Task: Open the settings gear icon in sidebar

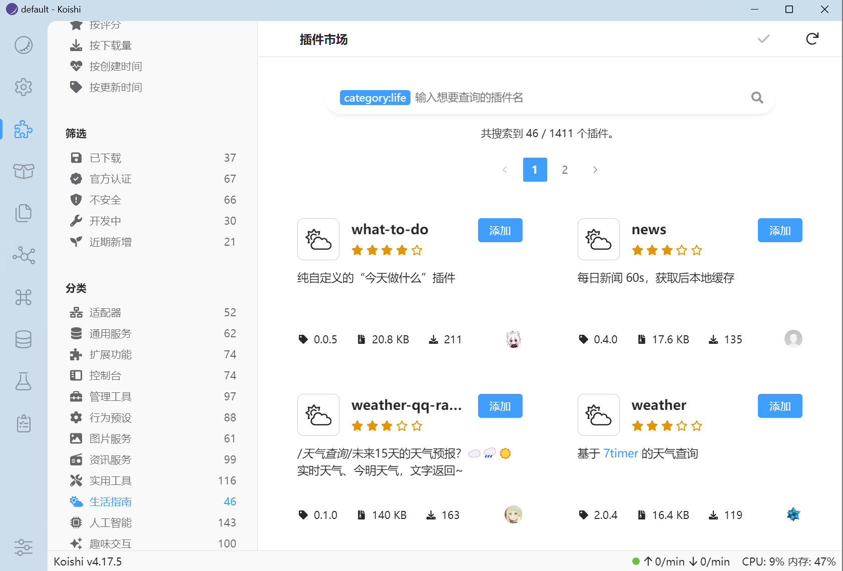Action: (x=24, y=87)
